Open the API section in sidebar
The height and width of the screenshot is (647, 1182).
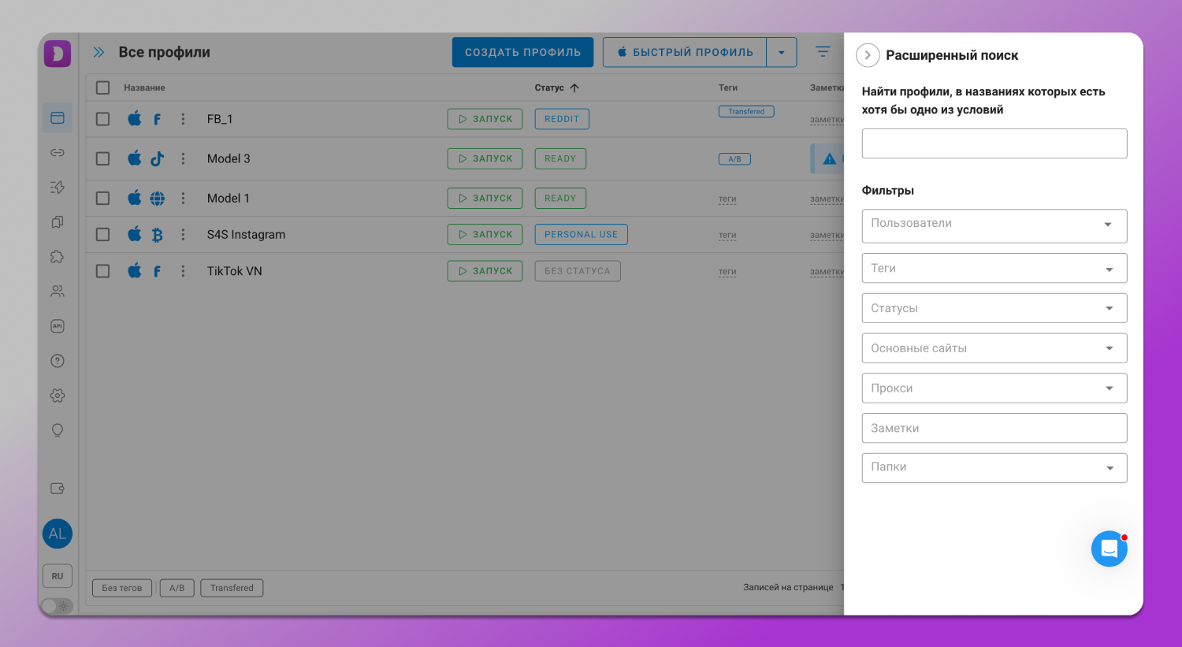pyautogui.click(x=58, y=326)
